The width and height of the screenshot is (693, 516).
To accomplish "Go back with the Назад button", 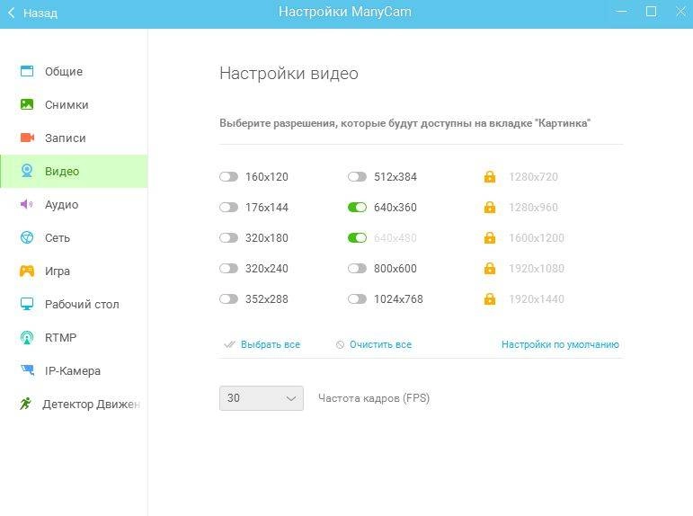I will pos(32,13).
